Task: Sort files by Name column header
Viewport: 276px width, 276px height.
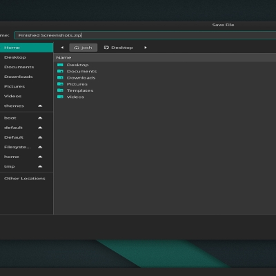Action: pyautogui.click(x=63, y=57)
